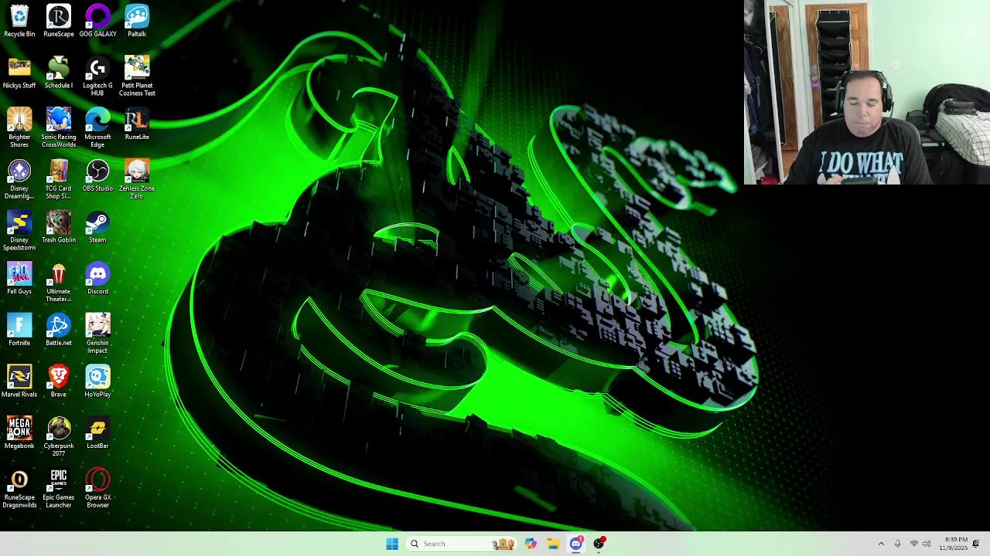
Task: Click the taskbar Search box
Action: click(x=461, y=544)
